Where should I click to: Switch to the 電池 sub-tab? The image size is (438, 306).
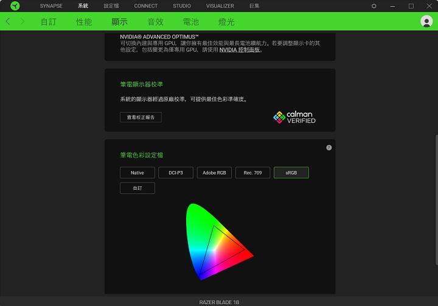191,22
